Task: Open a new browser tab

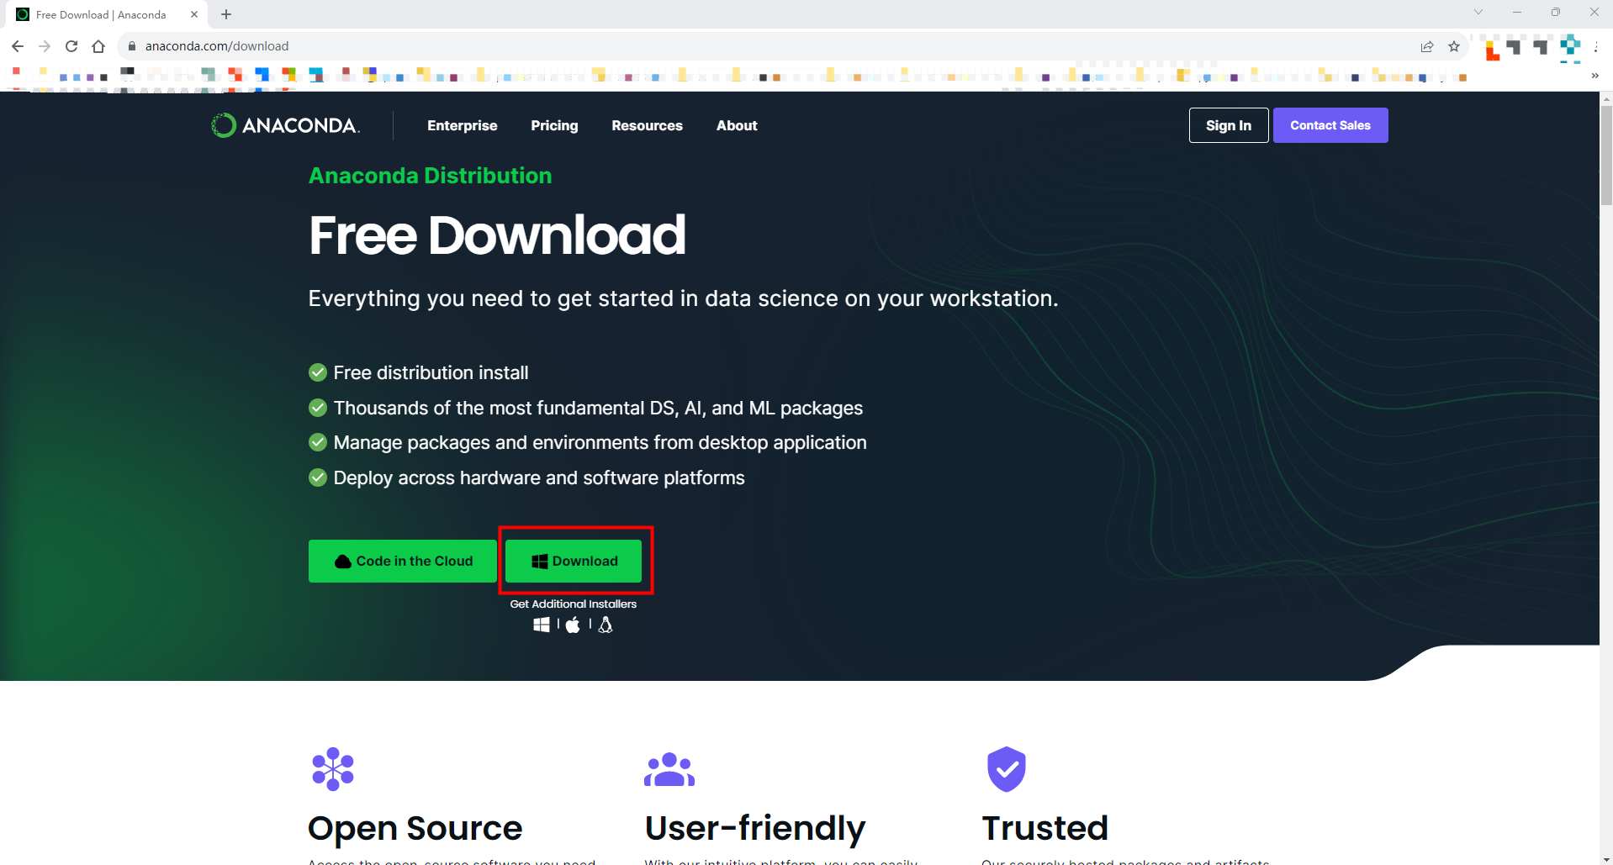Action: tap(226, 14)
